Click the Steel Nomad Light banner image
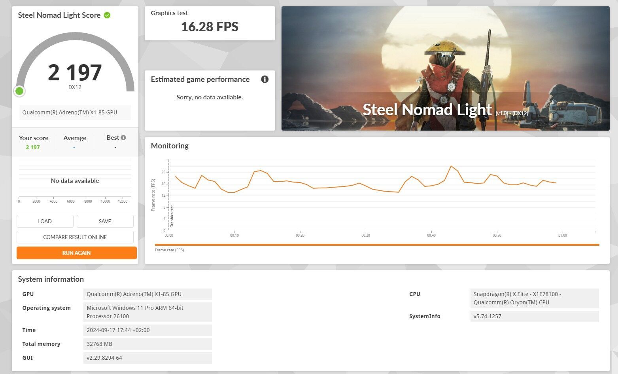 coord(445,68)
